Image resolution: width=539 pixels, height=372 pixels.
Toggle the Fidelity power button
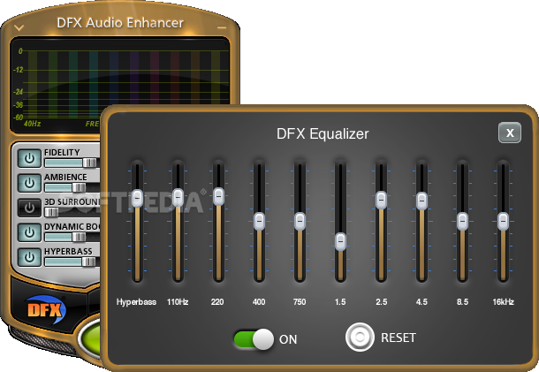[29, 158]
